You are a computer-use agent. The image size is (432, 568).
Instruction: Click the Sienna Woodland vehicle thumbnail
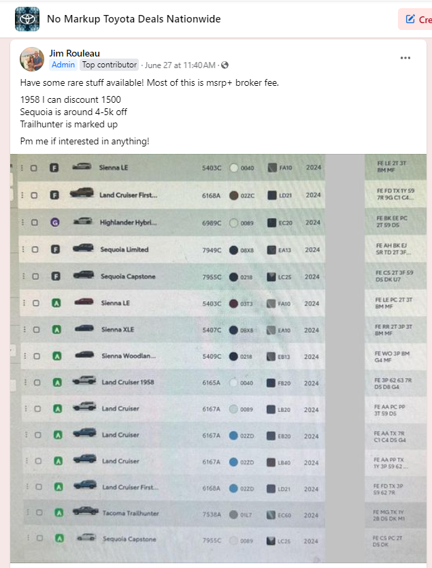[84, 355]
